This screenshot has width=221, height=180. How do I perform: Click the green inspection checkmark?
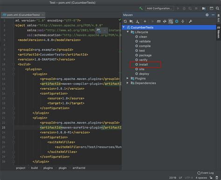click(x=120, y=20)
